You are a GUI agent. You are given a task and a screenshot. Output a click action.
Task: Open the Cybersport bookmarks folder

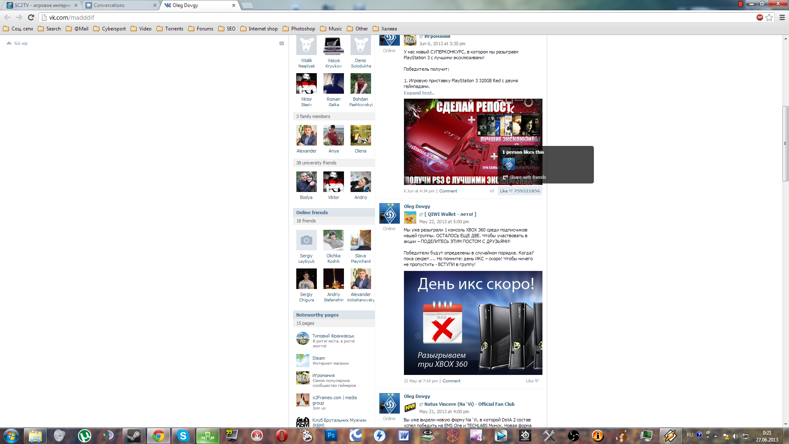pos(109,29)
